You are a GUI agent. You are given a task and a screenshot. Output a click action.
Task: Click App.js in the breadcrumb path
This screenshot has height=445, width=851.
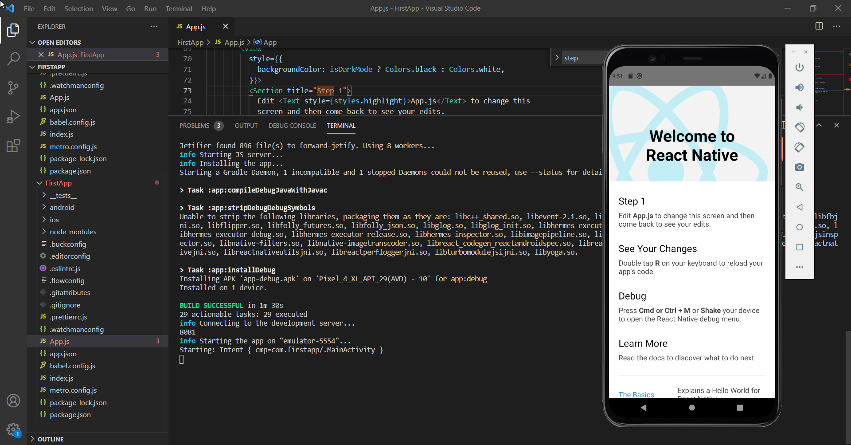coord(230,42)
